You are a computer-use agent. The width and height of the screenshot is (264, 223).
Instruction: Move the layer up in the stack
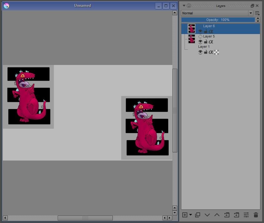point(217,215)
